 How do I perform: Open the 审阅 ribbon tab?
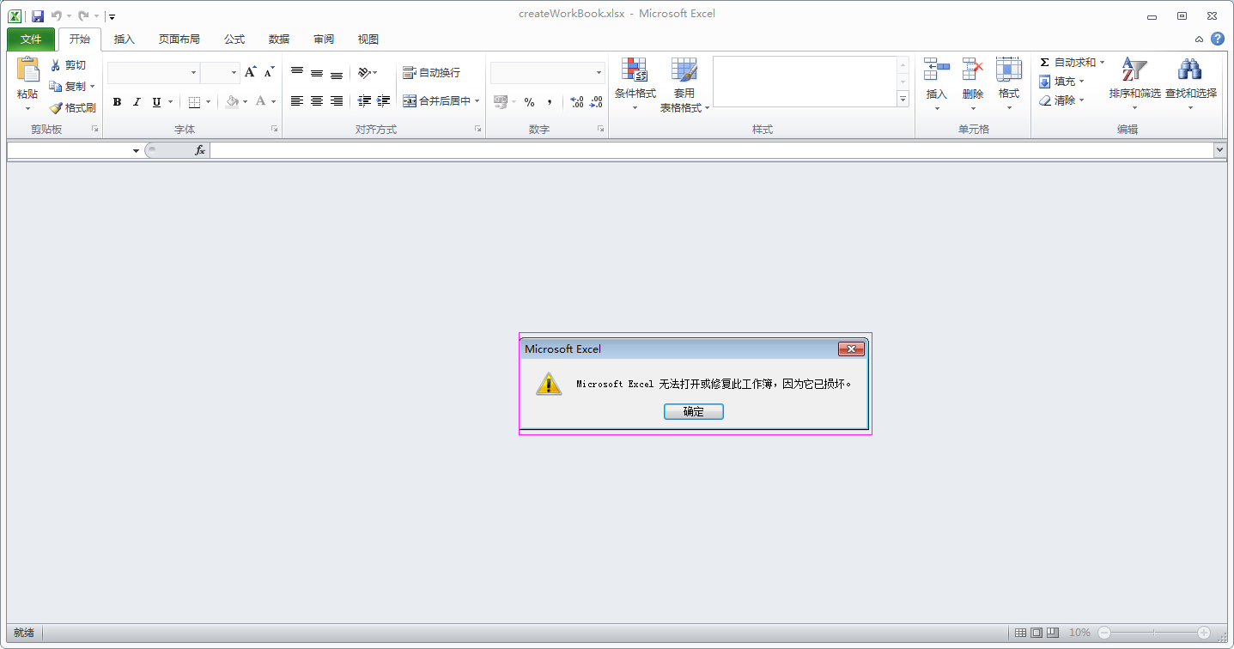click(324, 39)
